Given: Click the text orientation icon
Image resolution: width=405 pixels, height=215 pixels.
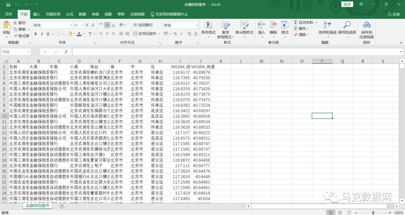Looking at the screenshot, I should (121, 25).
